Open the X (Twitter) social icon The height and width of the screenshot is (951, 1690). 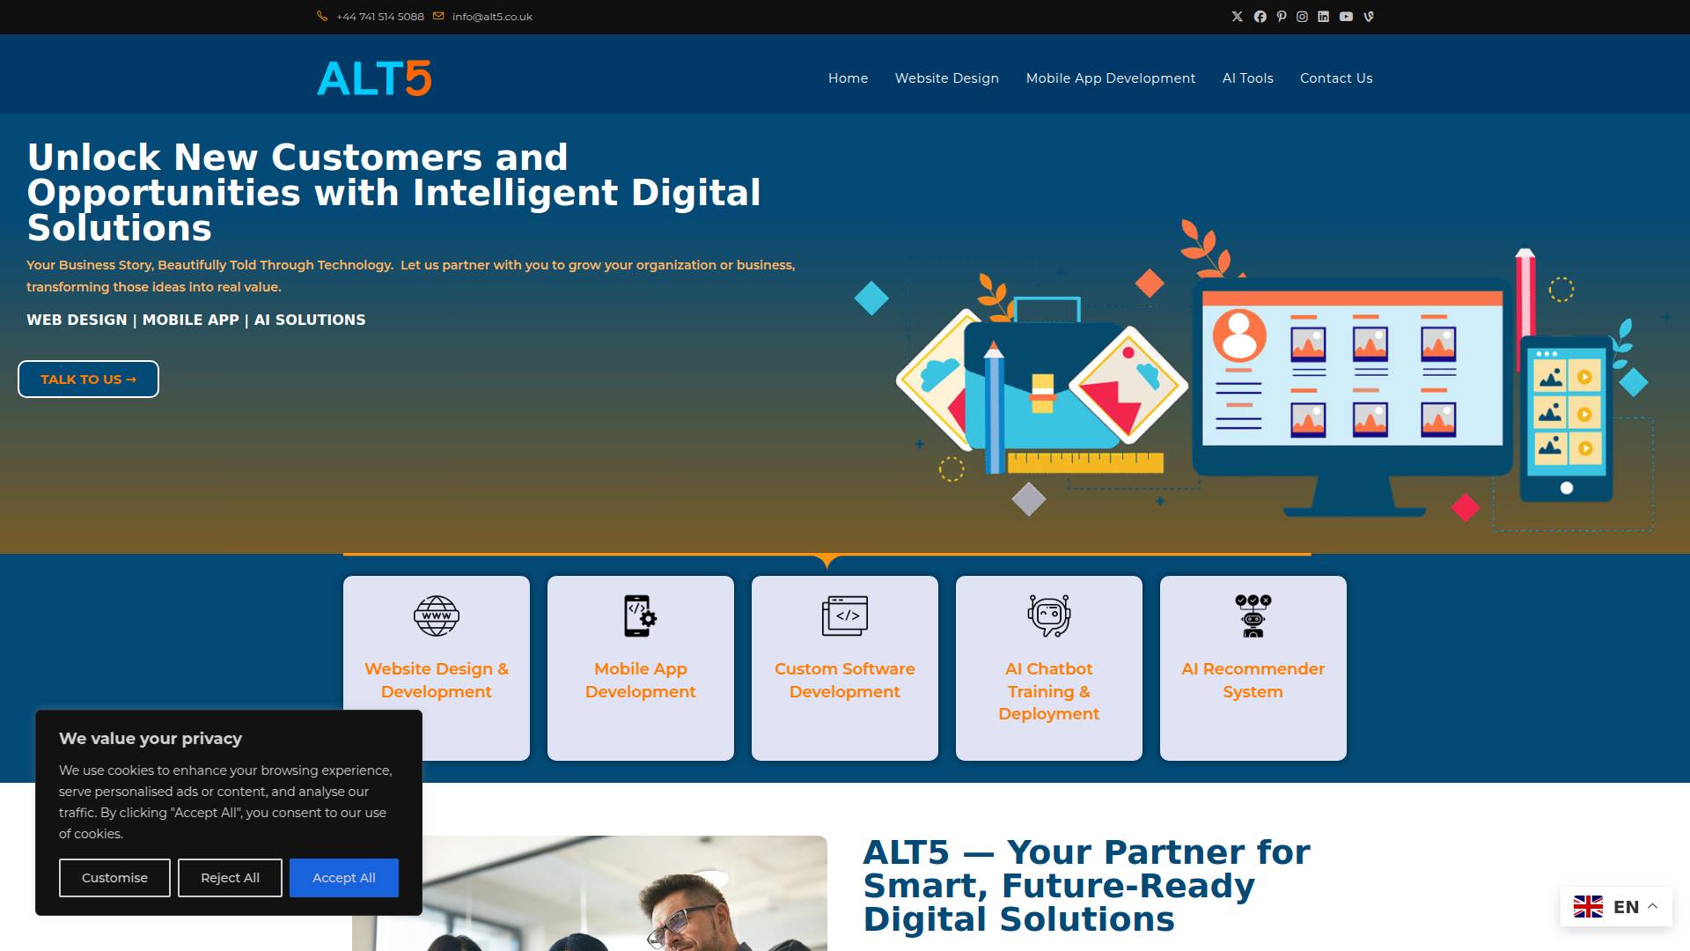[1237, 17]
